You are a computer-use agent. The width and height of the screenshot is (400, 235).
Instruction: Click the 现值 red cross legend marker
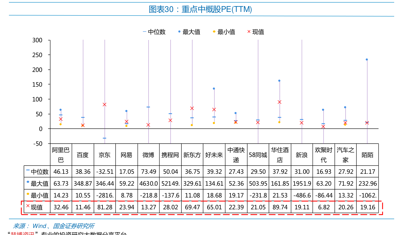(x=249, y=32)
